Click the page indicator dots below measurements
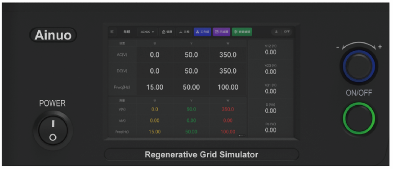 click(x=241, y=135)
